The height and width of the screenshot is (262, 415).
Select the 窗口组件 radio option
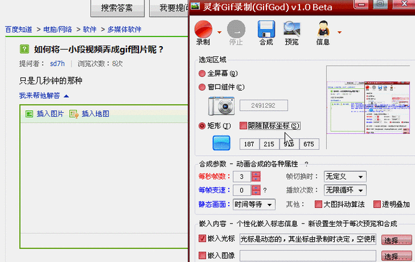point(202,87)
